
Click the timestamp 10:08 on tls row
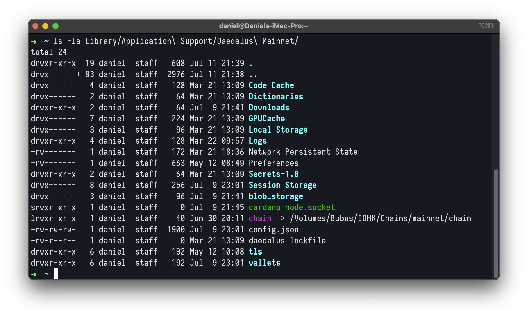[x=233, y=252]
